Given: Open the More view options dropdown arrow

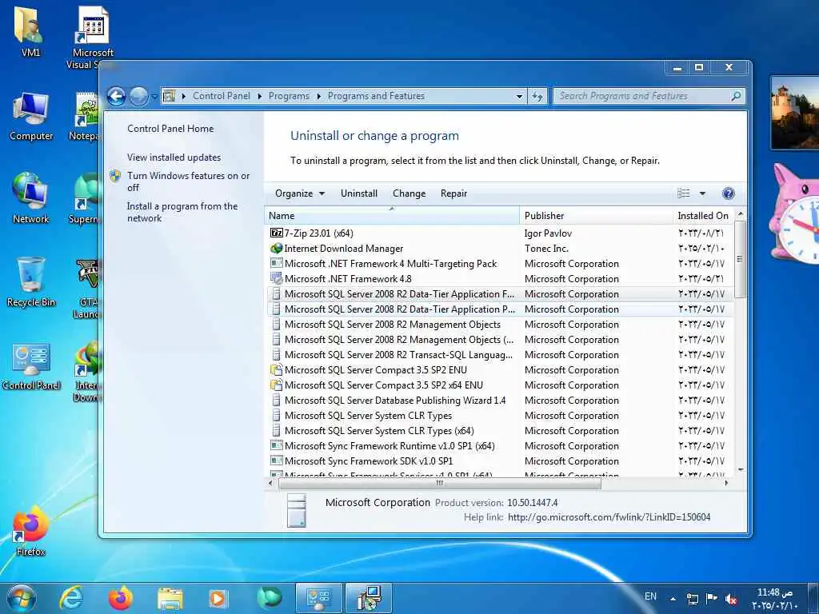Looking at the screenshot, I should pyautogui.click(x=702, y=193).
